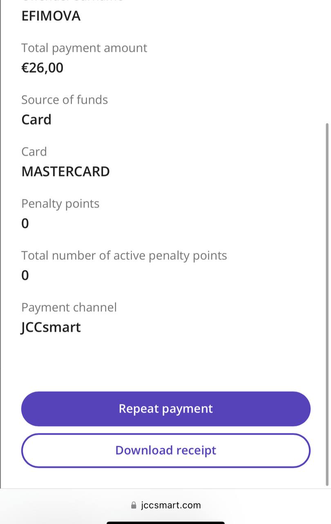Click the grey Card label above MASTERCARD
This screenshot has height=524, width=331.
click(34, 152)
